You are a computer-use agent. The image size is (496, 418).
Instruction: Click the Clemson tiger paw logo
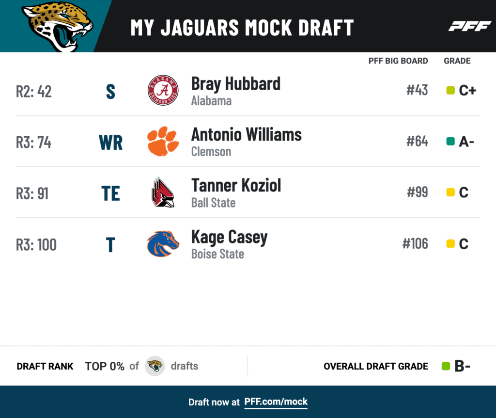coord(163,142)
